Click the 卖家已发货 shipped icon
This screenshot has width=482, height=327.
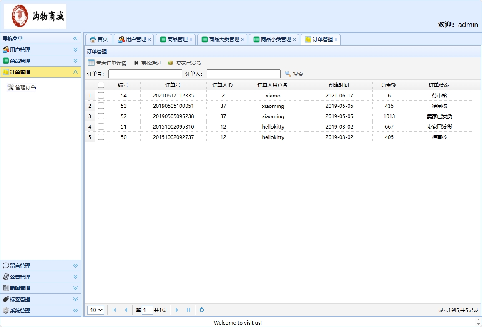170,63
